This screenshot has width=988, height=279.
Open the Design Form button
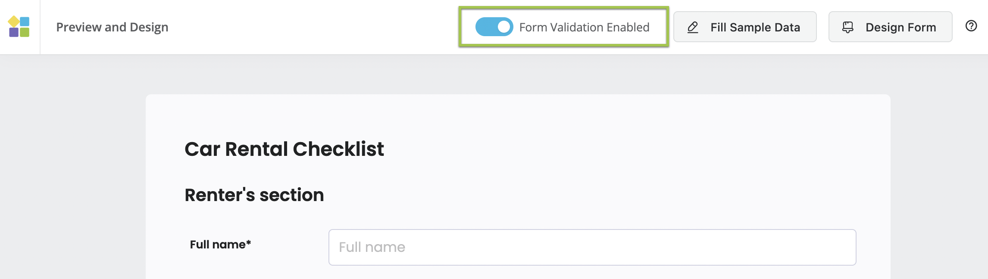[x=890, y=27]
